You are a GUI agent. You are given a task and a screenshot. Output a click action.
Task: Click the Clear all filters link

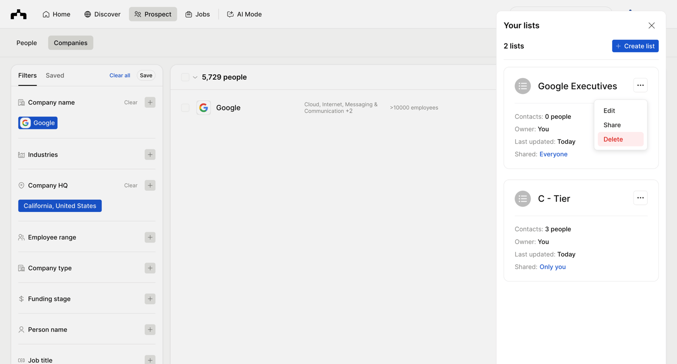click(x=120, y=76)
